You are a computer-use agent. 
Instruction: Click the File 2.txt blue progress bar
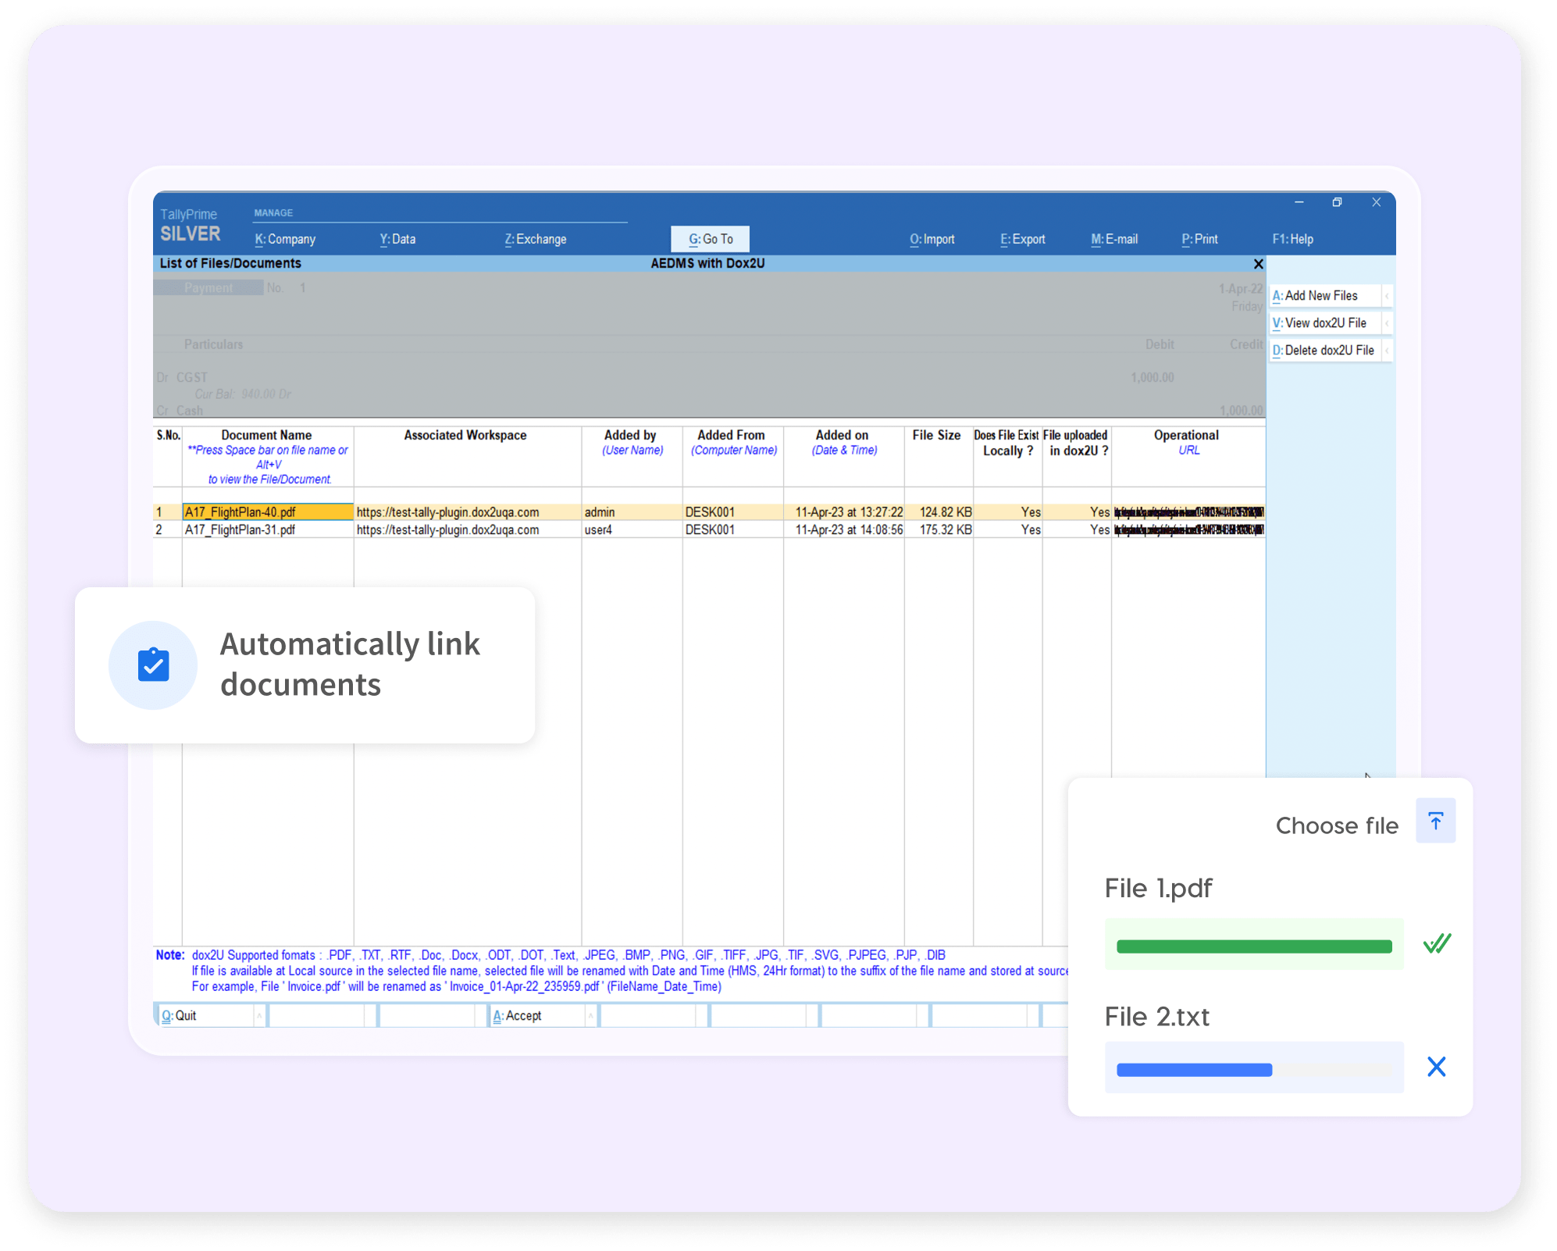(x=1194, y=1070)
